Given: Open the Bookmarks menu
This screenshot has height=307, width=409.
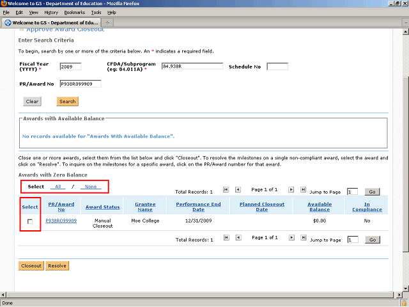Looking at the screenshot, I should click(75, 13).
